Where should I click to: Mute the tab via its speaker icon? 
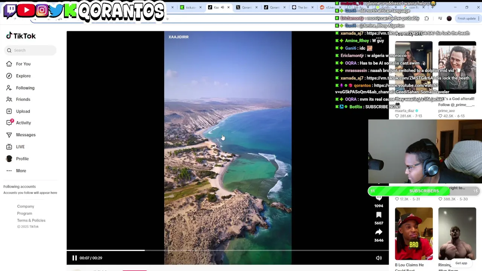[x=222, y=8]
